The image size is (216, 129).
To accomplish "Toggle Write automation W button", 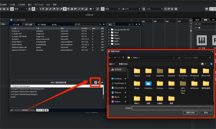I will [x=4, y=9].
